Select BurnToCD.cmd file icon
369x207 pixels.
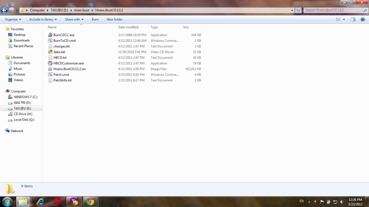50,40
